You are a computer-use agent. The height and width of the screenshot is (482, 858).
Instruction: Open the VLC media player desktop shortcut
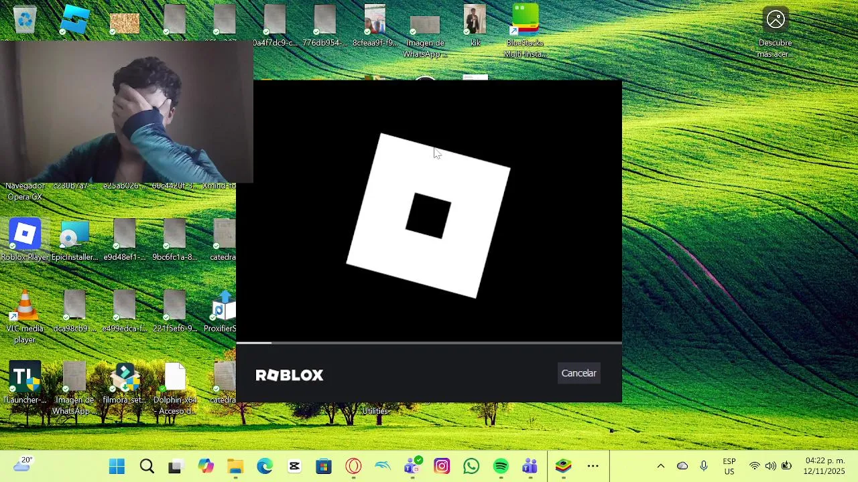[x=25, y=317]
